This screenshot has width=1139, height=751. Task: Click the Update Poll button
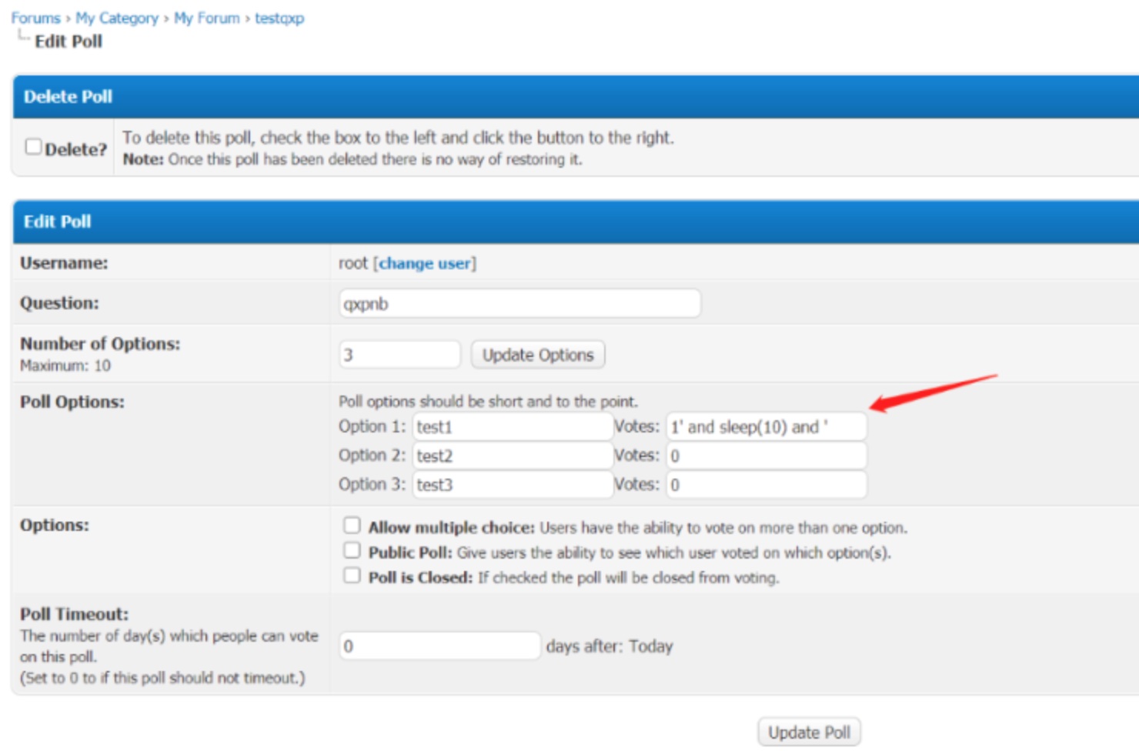click(x=809, y=732)
